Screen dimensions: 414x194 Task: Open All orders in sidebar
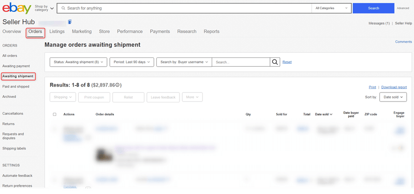click(10, 56)
